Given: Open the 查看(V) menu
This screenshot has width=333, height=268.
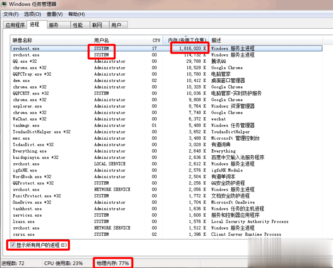Looking at the screenshot, I should click(54, 14).
